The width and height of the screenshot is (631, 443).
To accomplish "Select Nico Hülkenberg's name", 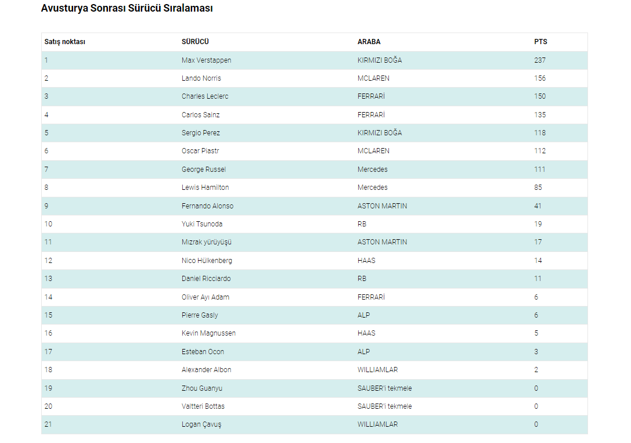I will [x=207, y=261].
